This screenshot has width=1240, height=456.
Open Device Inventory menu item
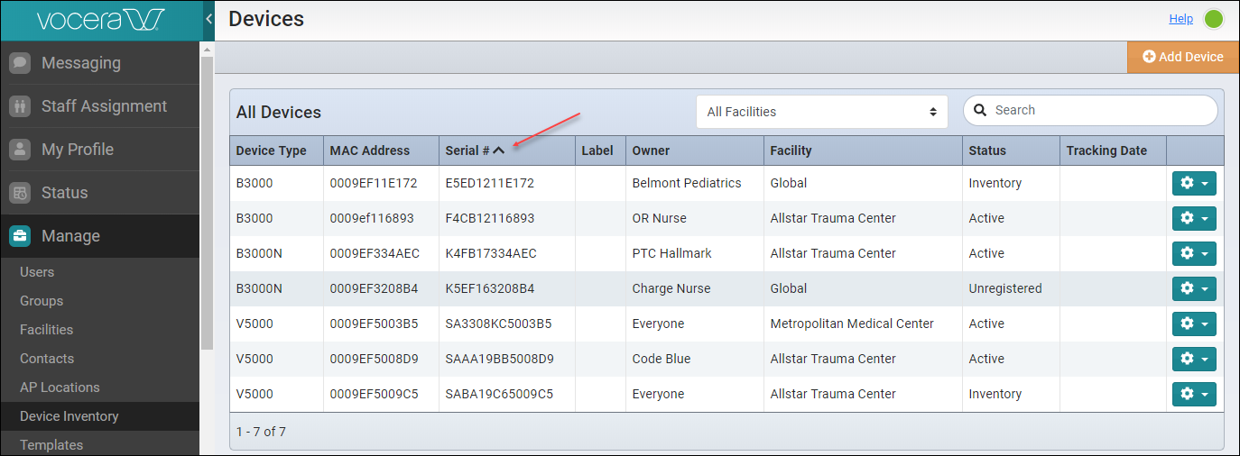click(x=69, y=416)
